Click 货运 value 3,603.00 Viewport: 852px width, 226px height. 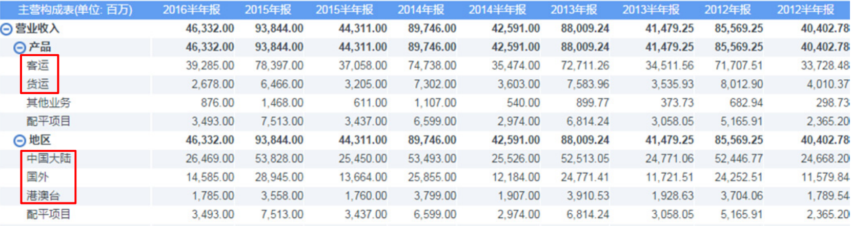click(519, 84)
